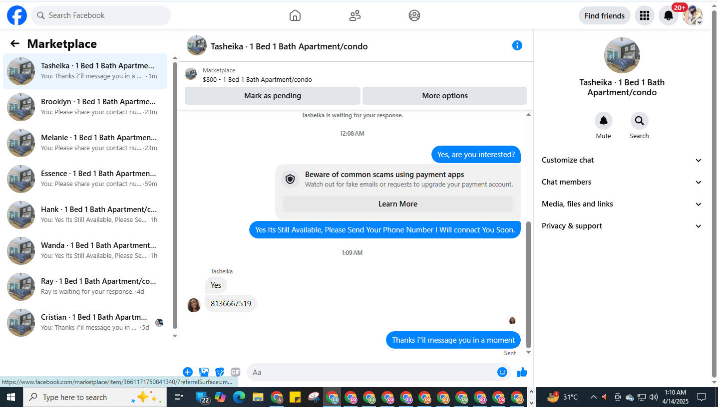The width and height of the screenshot is (718, 407).
Task: Expand Privacy & support section
Action: [622, 226]
